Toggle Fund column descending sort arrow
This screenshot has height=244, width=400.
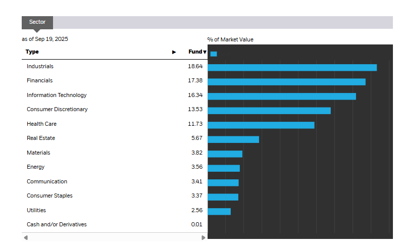coord(205,52)
